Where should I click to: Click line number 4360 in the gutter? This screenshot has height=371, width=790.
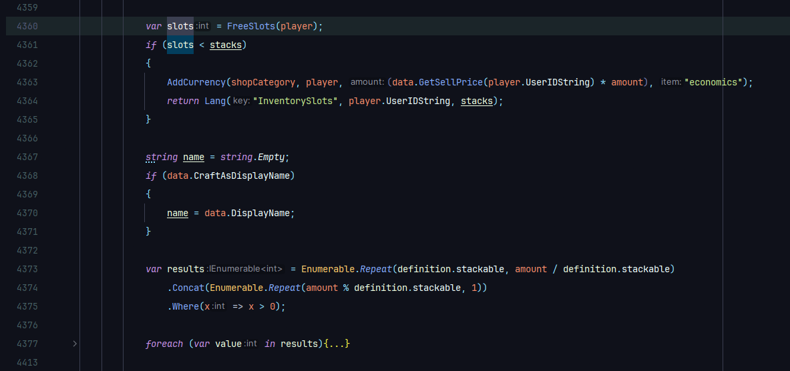tap(27, 26)
